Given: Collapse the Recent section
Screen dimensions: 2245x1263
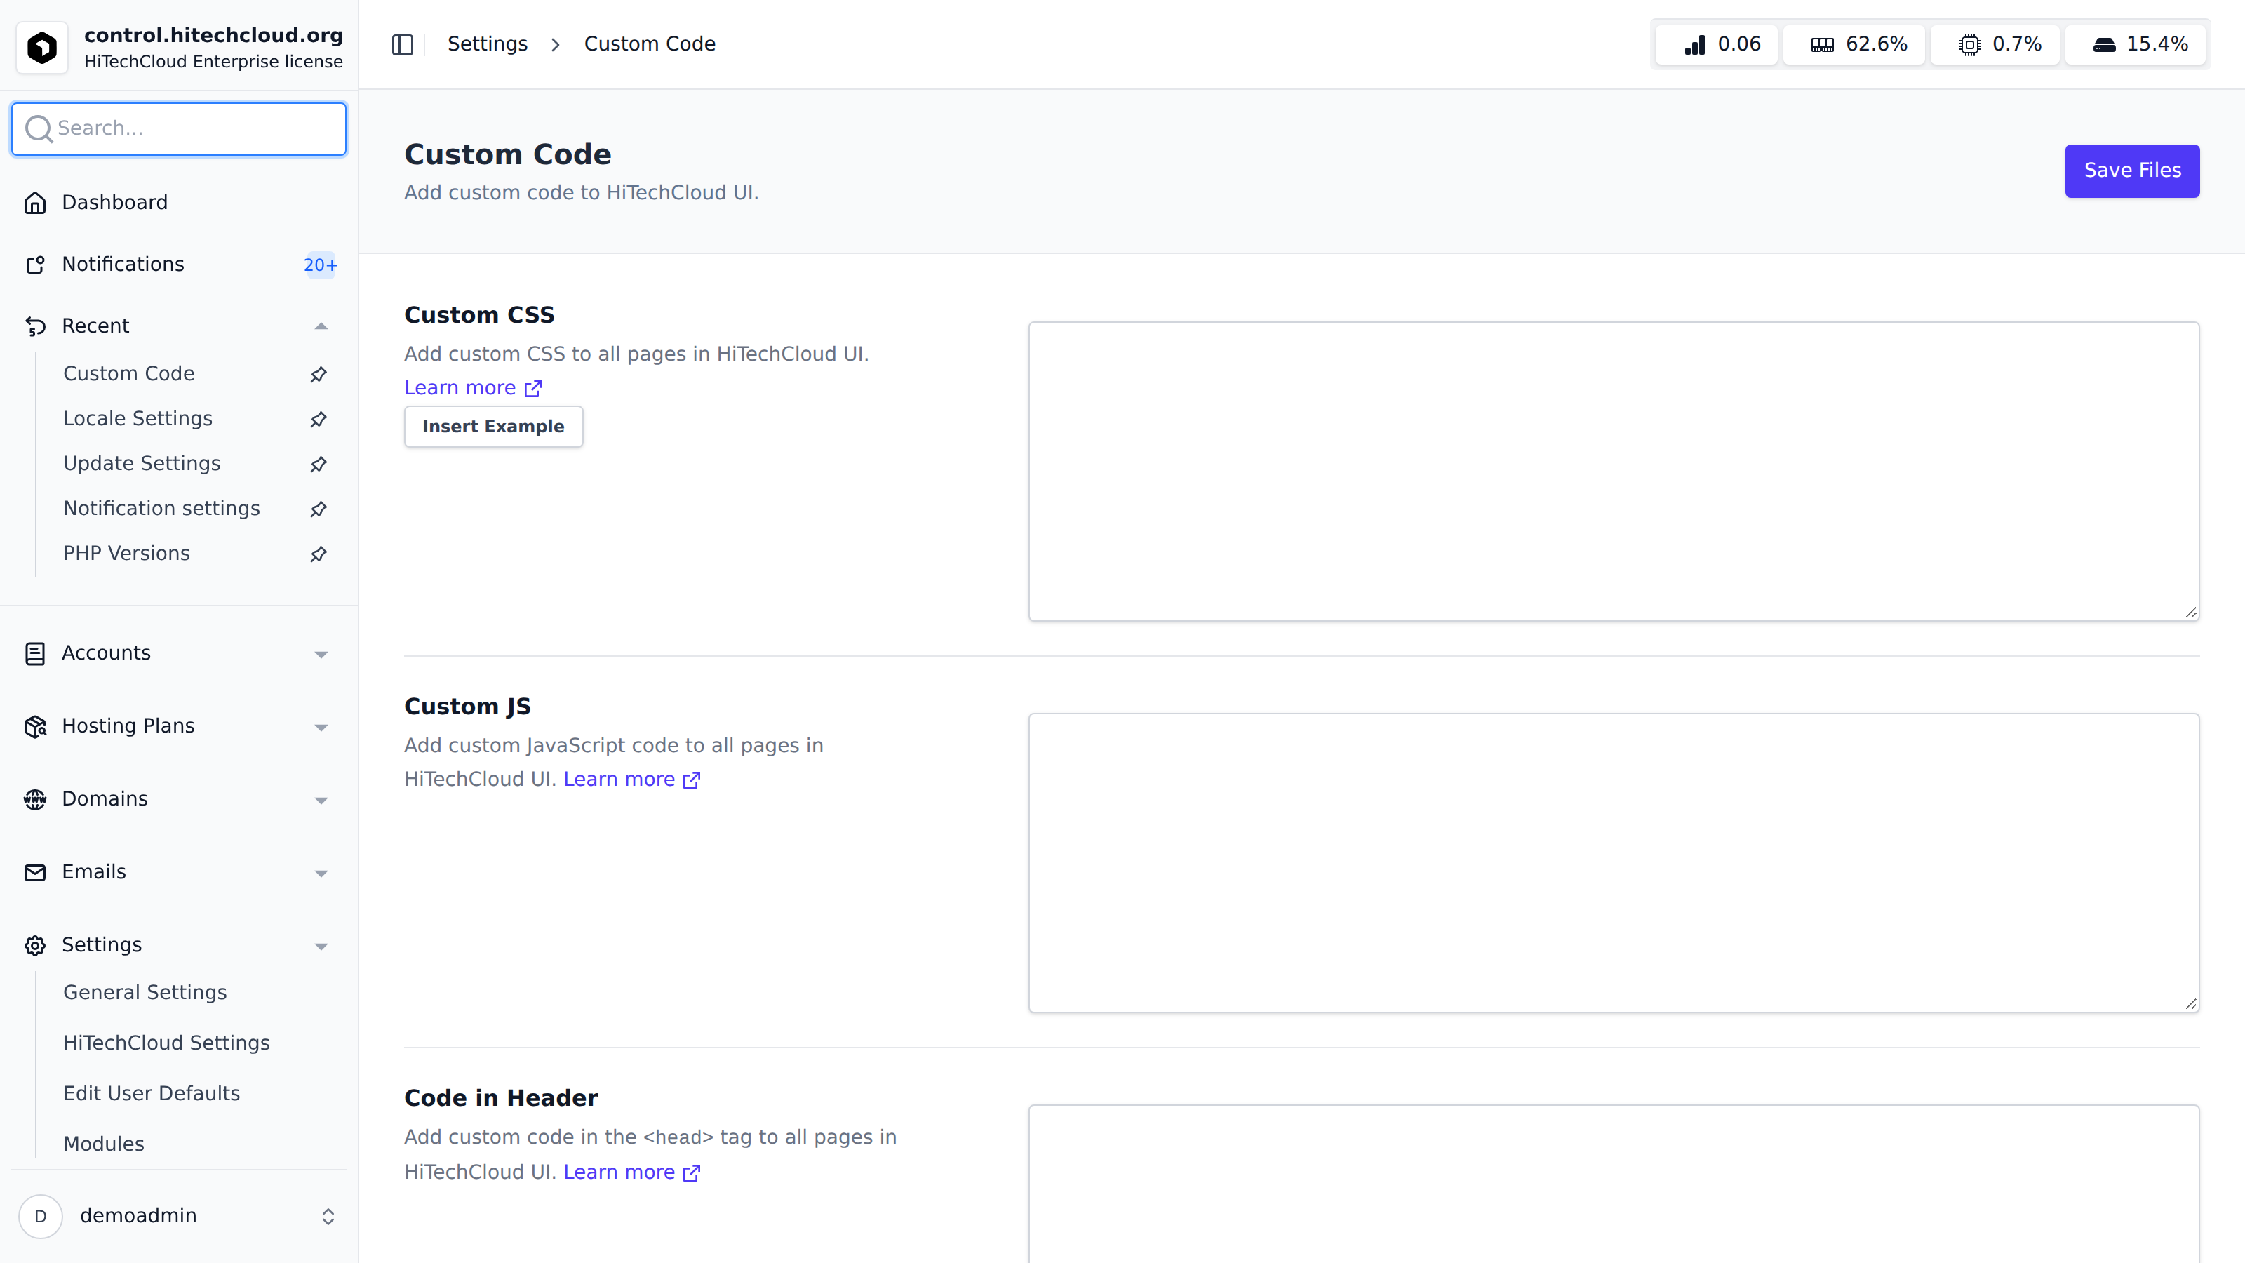Looking at the screenshot, I should pos(321,326).
